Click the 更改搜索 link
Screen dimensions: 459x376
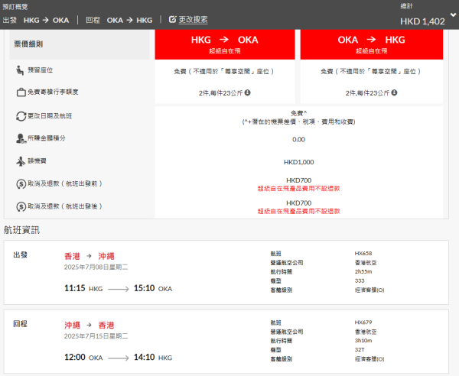(193, 20)
